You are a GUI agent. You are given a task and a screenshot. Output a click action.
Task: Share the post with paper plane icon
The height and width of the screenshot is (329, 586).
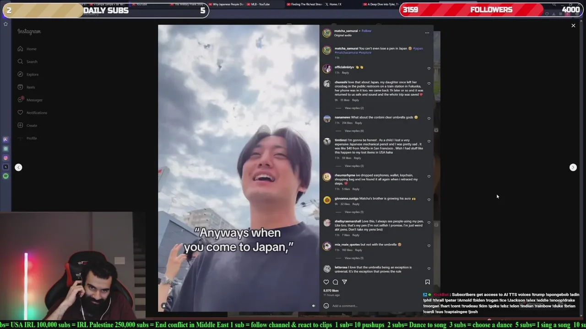coord(344,282)
